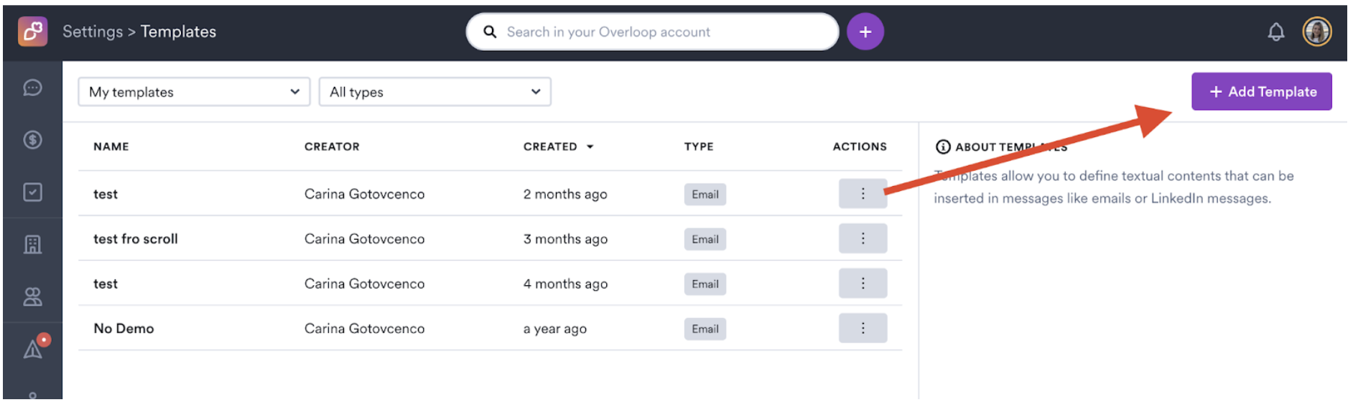Expand the My templates dropdown
1353x415 pixels.
coord(194,92)
